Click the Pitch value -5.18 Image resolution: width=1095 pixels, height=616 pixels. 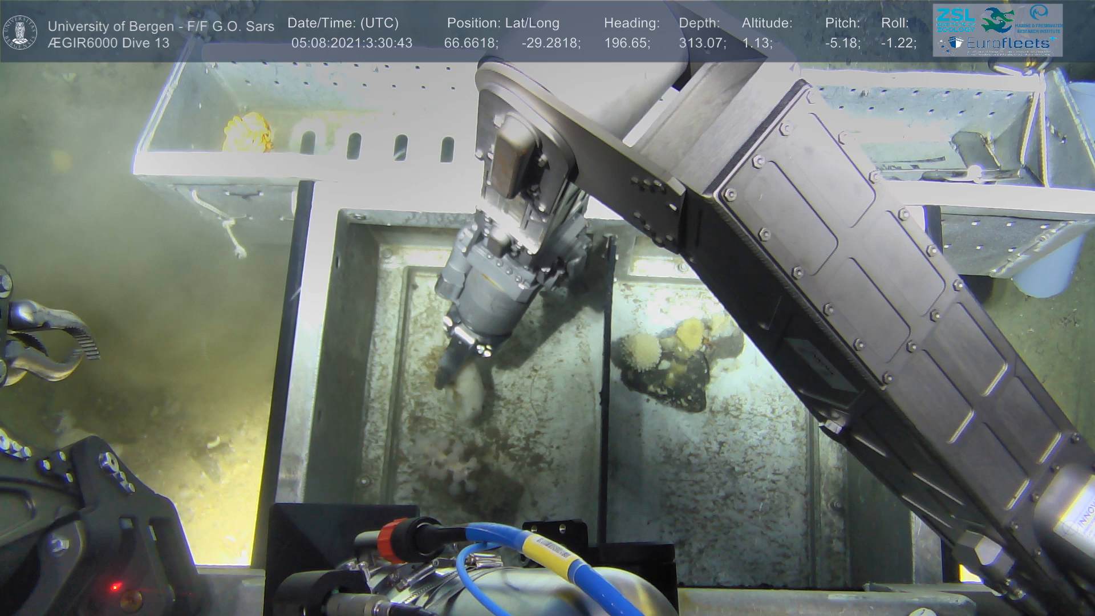coord(842,43)
